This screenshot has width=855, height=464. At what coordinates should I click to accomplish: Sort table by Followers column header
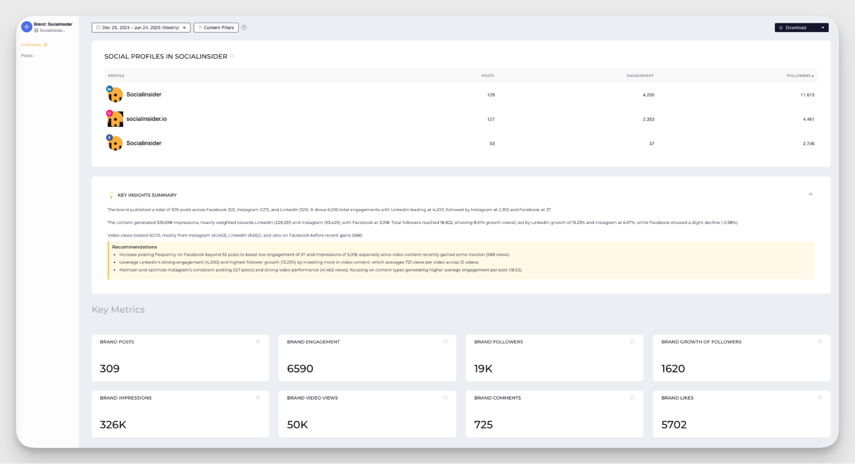click(x=800, y=76)
